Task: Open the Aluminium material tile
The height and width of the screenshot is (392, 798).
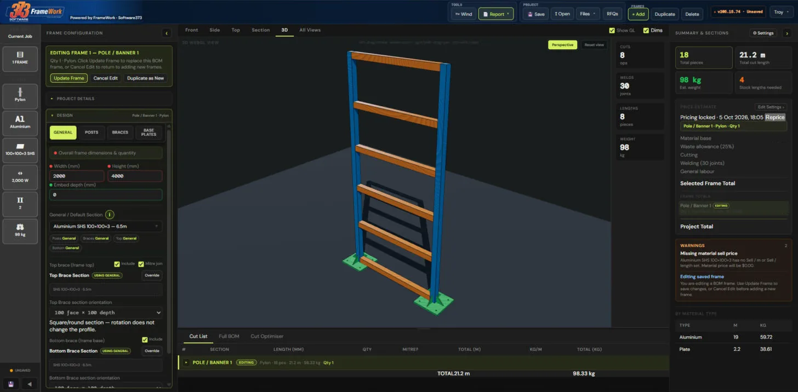Action: tap(20, 123)
